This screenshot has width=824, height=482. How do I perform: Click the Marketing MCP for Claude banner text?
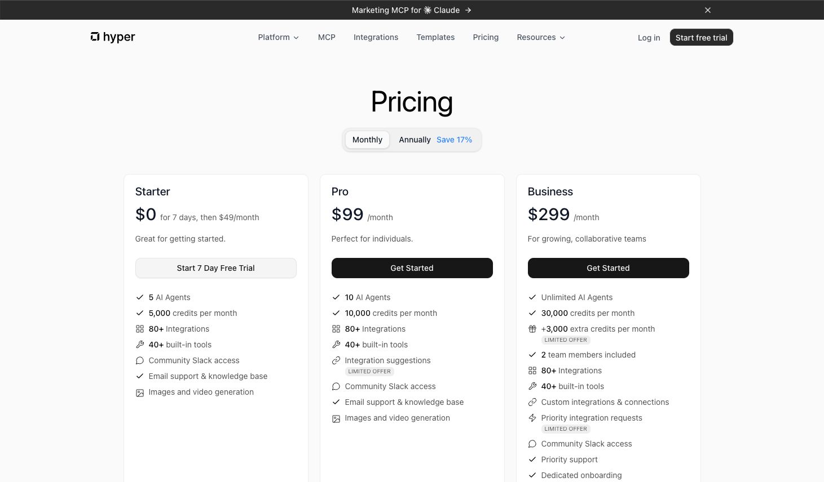(406, 10)
